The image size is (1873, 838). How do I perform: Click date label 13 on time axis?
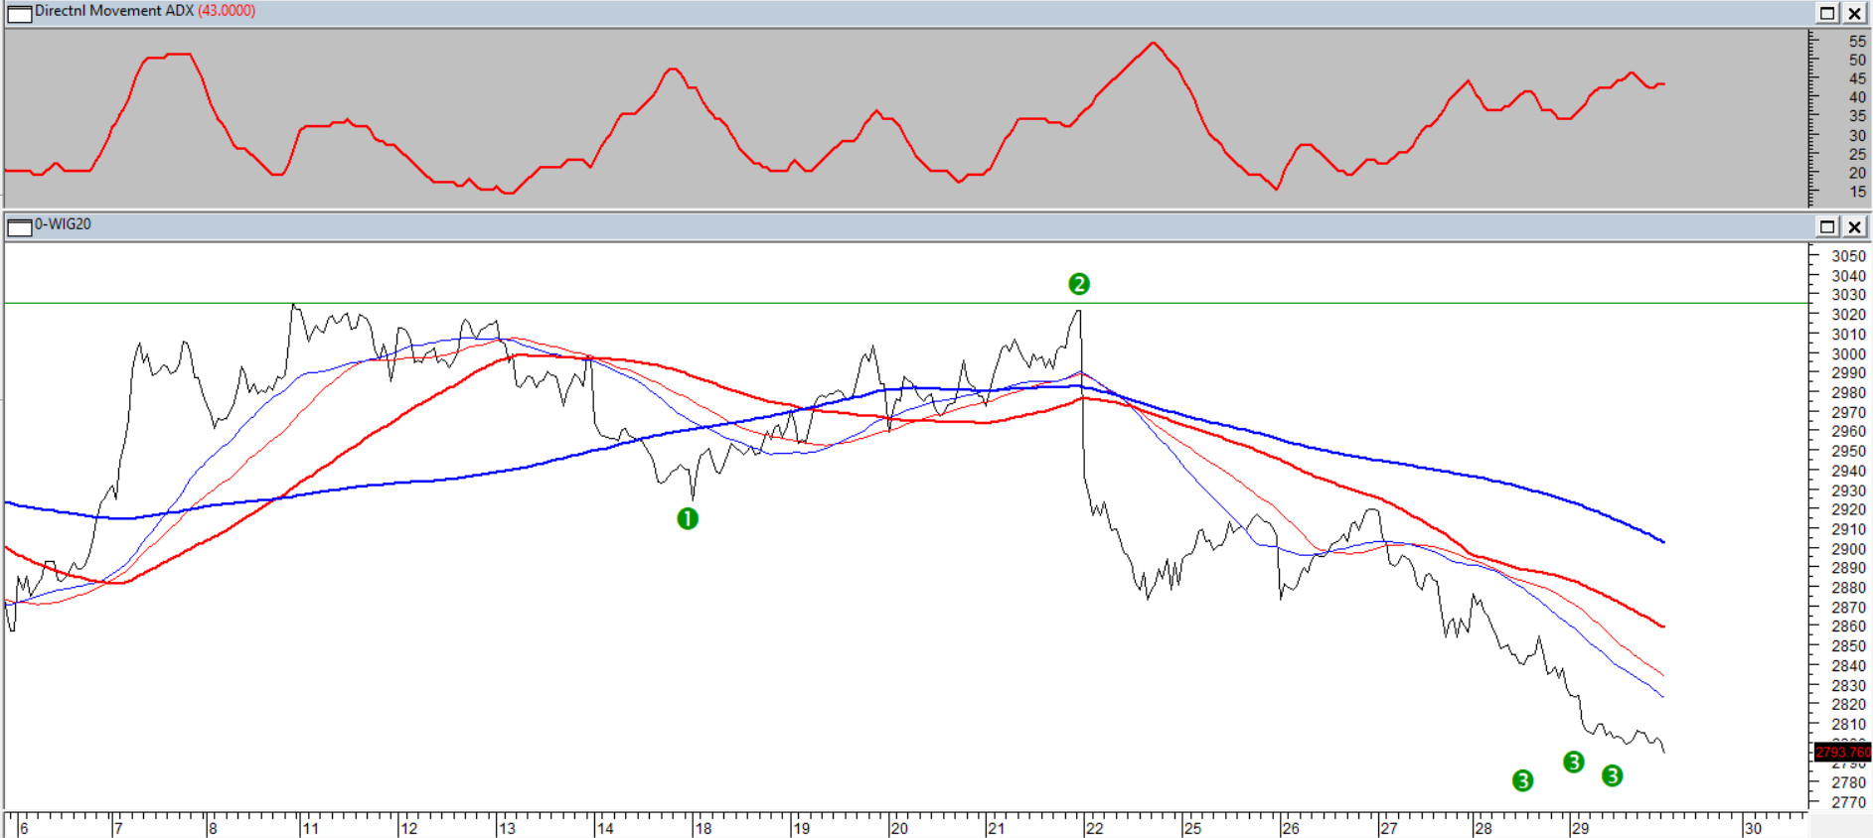[x=507, y=828]
